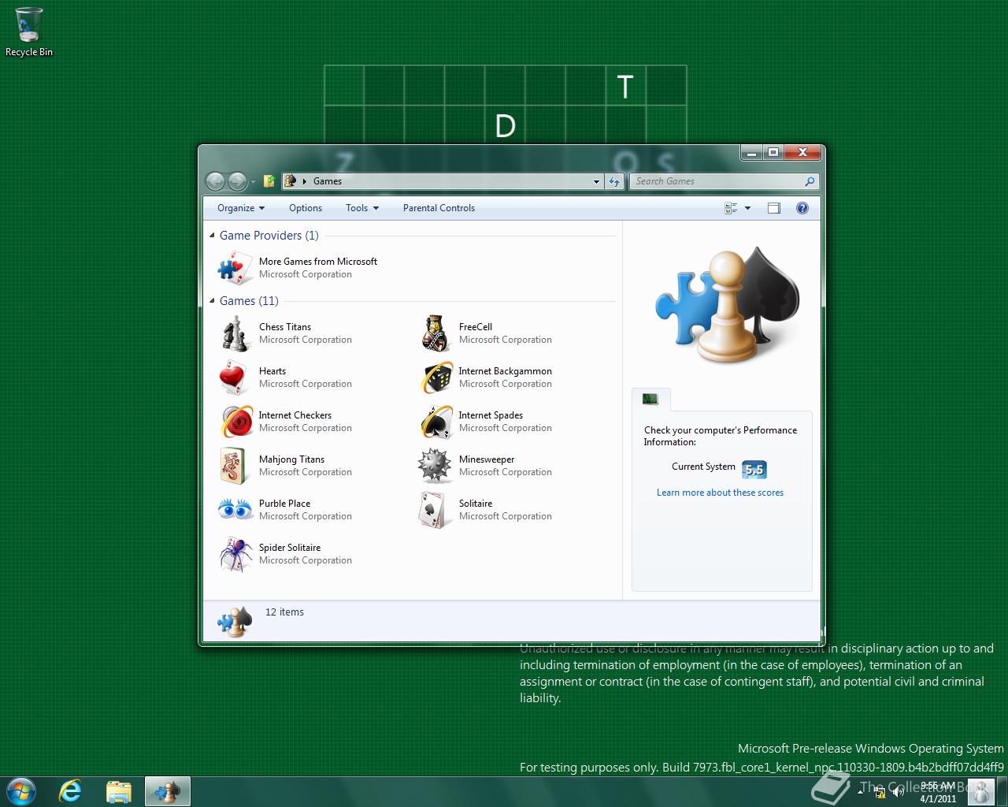Select the Minesweeper mine icon
Image resolution: width=1008 pixels, height=807 pixels.
pos(435,466)
